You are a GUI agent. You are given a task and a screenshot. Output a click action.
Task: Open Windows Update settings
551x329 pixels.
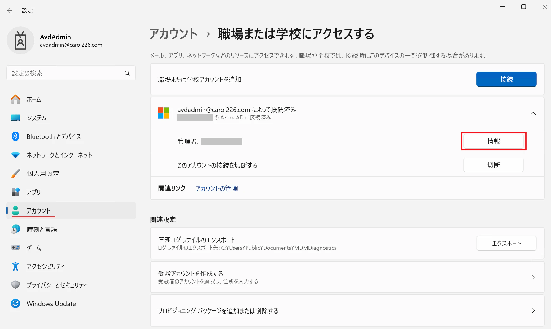[x=71, y=304]
